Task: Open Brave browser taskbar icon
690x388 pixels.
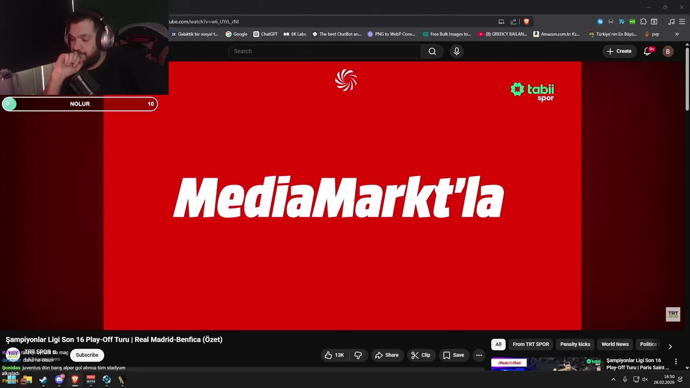Action: [75, 380]
